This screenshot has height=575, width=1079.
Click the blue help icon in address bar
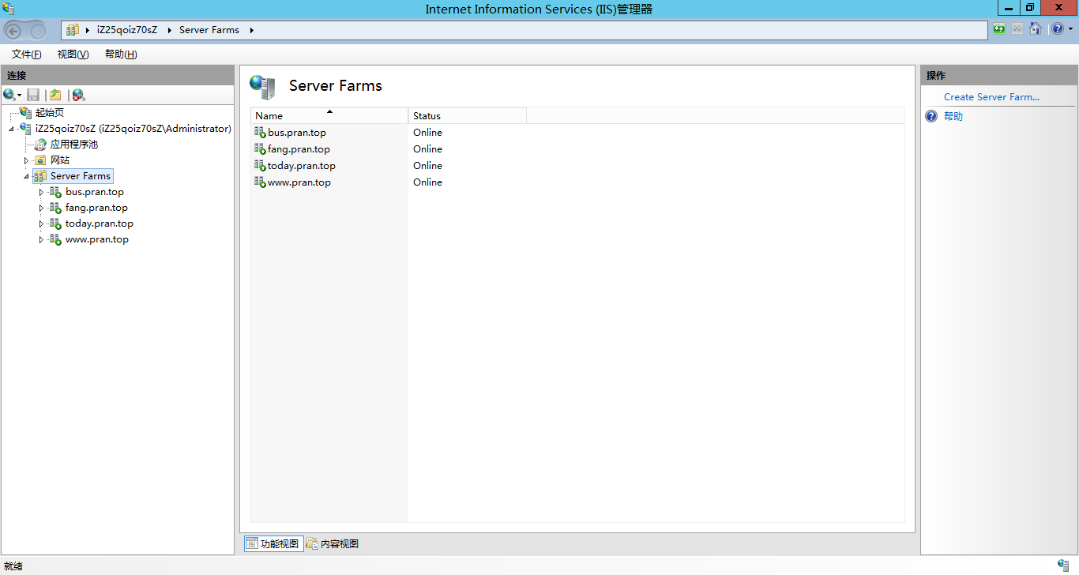1057,29
